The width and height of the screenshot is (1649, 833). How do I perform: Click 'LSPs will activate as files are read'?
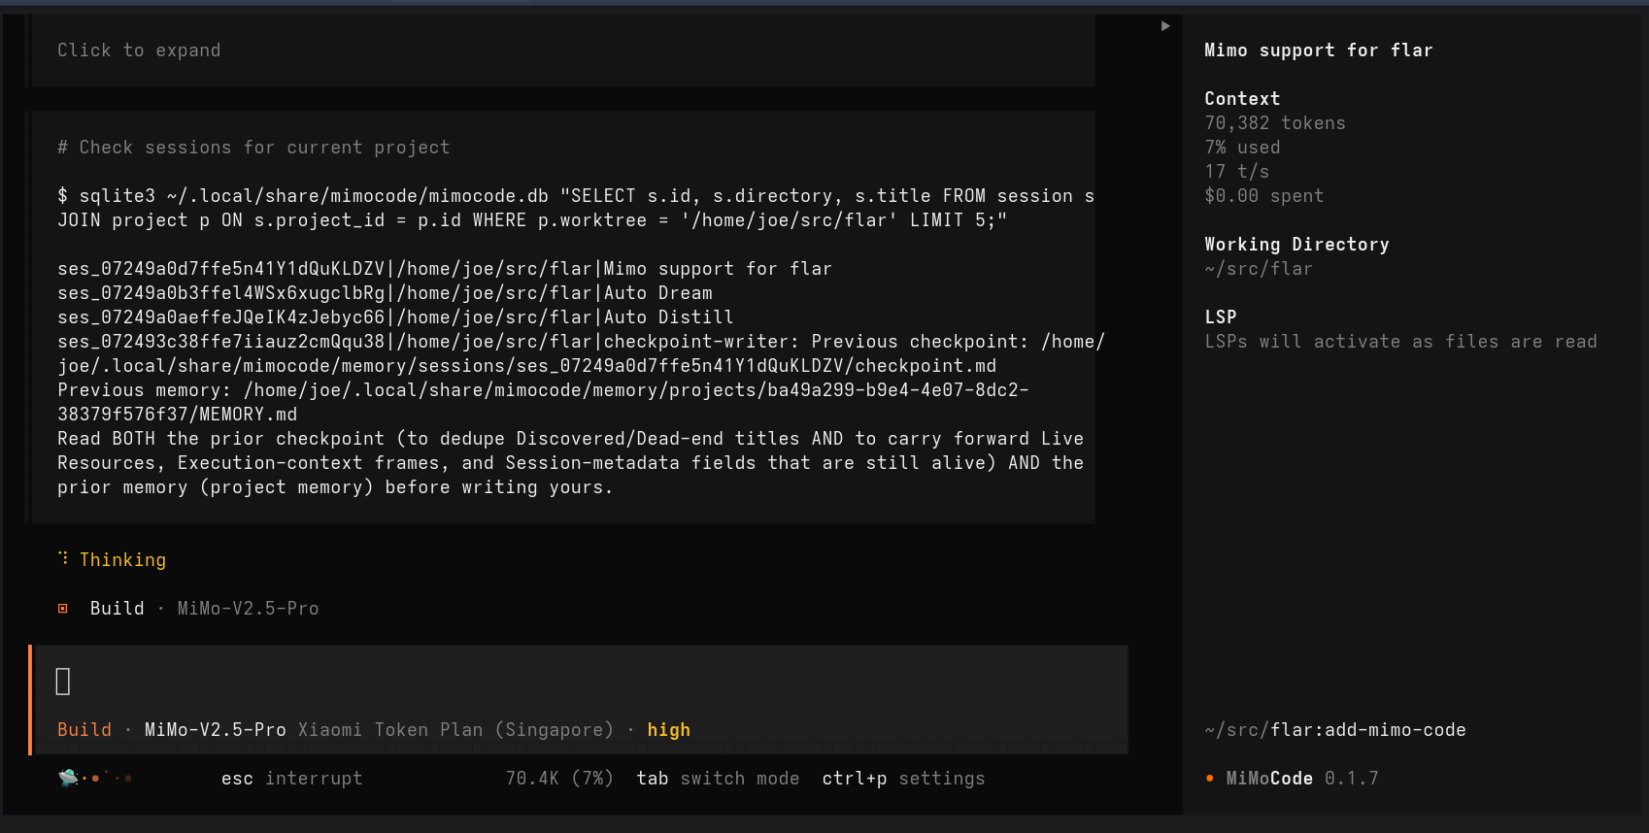[1400, 342]
